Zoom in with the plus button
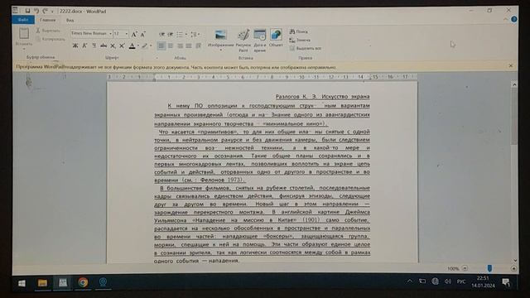Viewport: 530px width, 298px height. click(513, 268)
